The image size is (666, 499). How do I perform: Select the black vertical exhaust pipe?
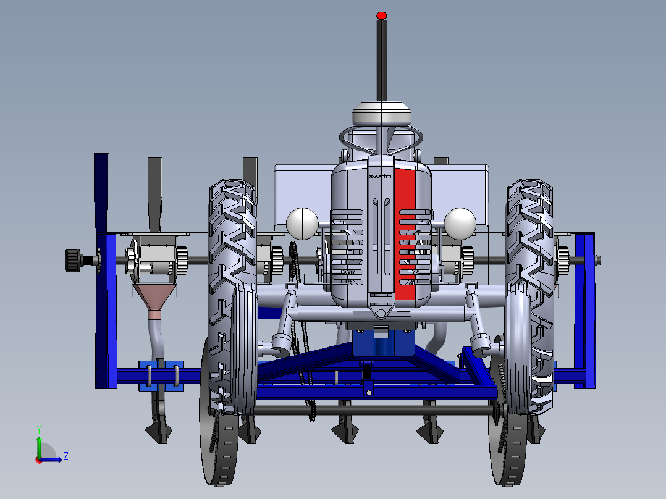click(381, 61)
